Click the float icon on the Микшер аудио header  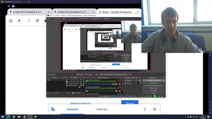point(122,78)
